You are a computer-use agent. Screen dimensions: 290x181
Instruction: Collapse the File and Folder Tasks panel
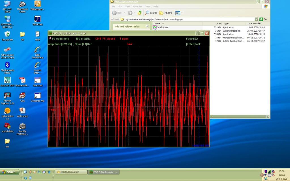click(147, 26)
